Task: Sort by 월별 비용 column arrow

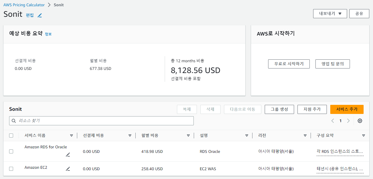Action: (188, 136)
